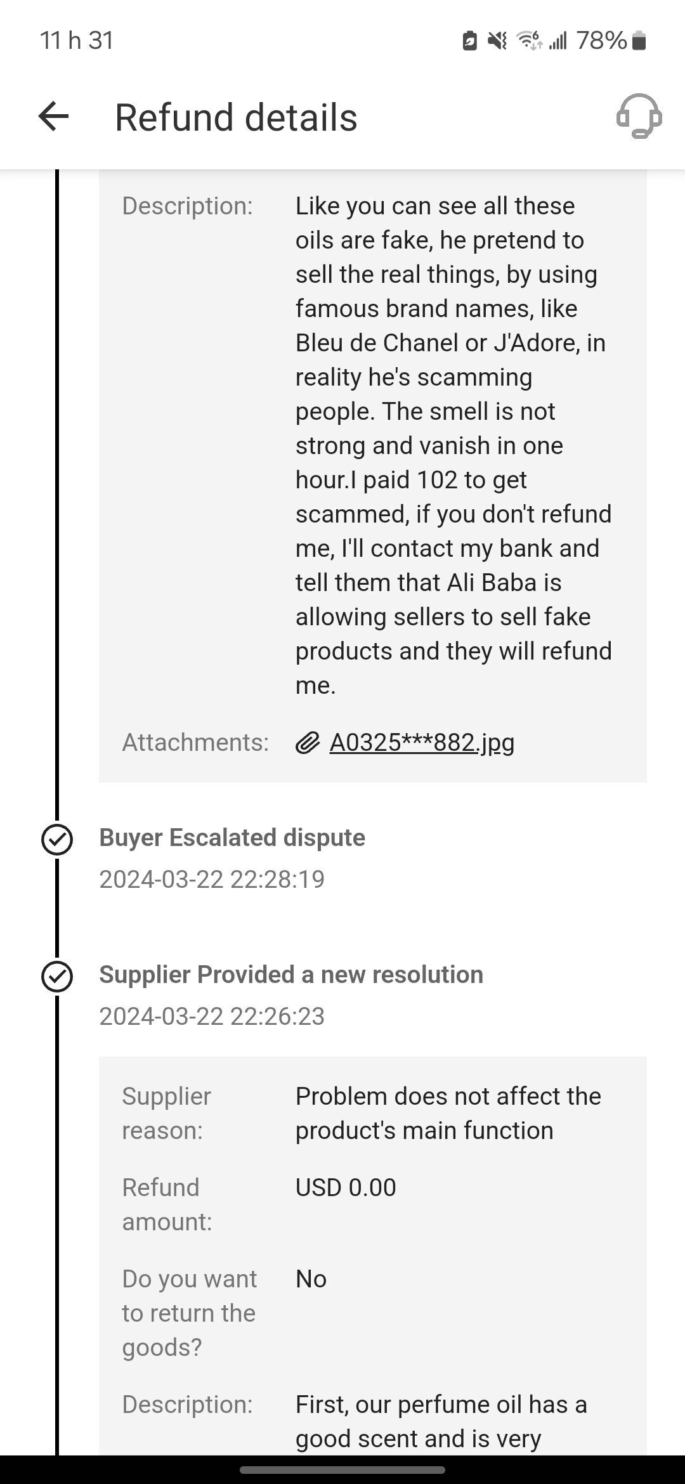The image size is (685, 1484).
Task: Tap the Buyer Escalated dispute checkmark
Action: point(57,840)
